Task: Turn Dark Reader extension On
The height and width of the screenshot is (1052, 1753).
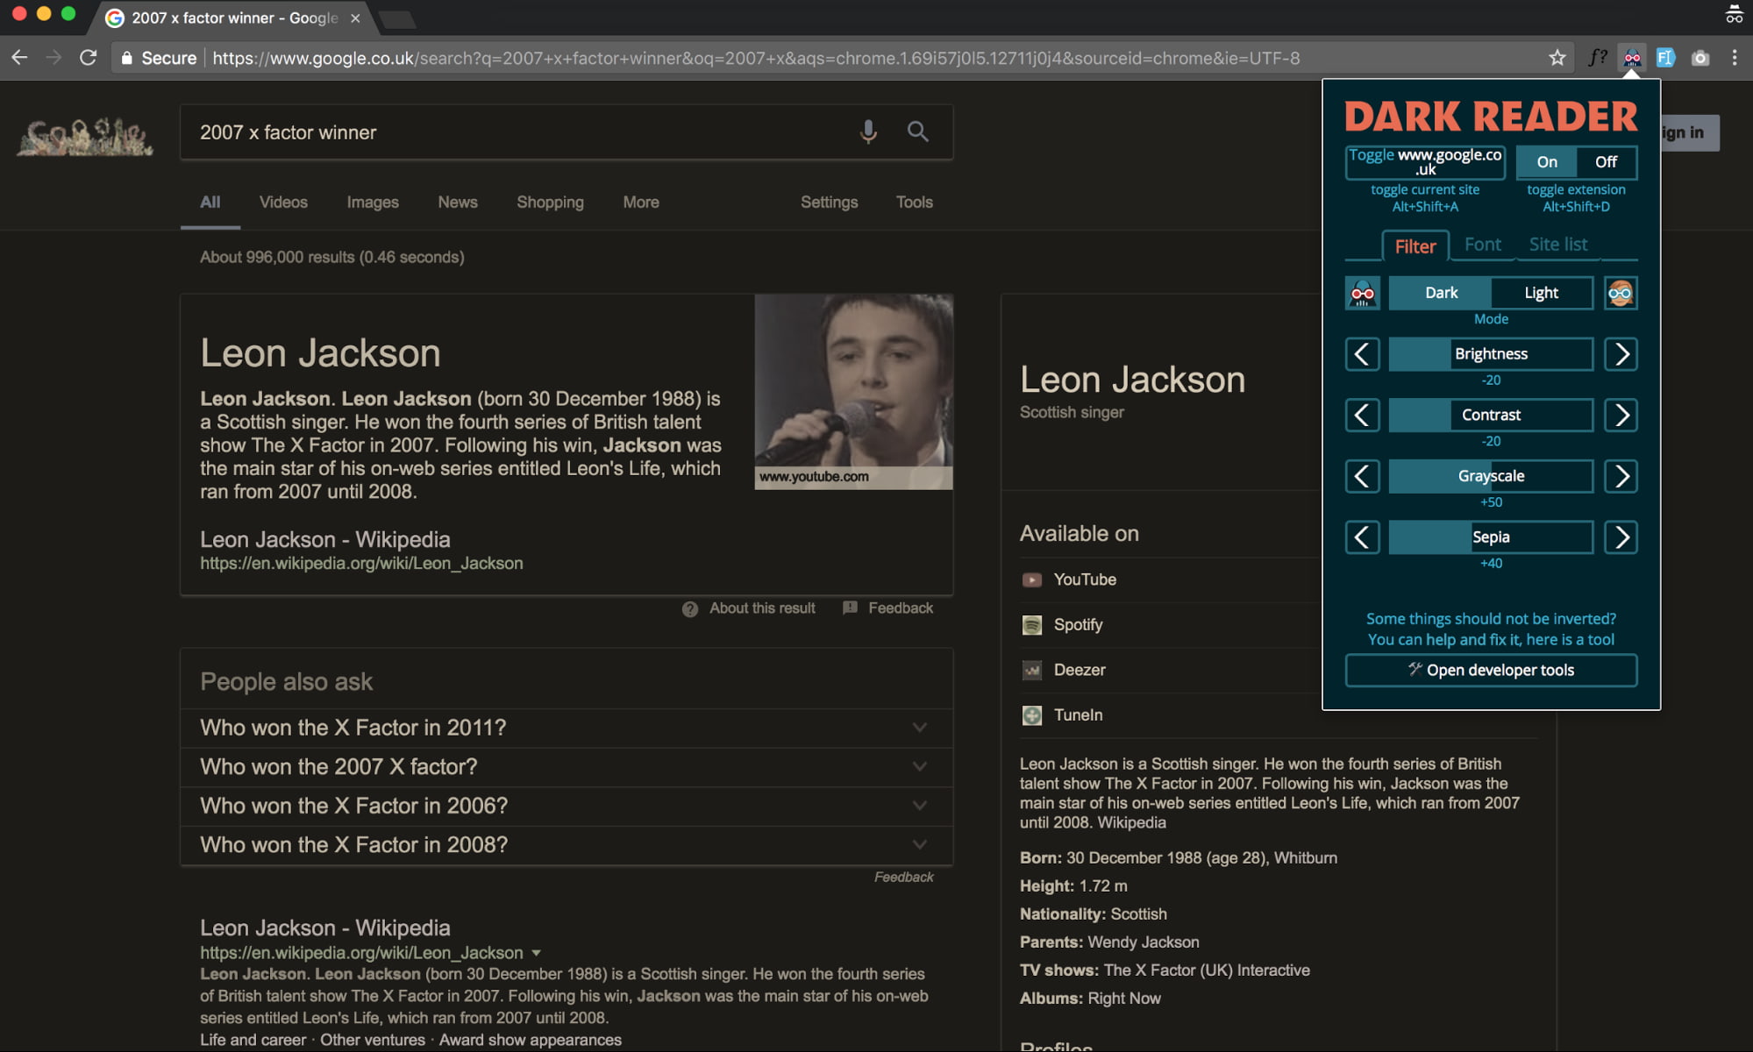Action: (1547, 162)
